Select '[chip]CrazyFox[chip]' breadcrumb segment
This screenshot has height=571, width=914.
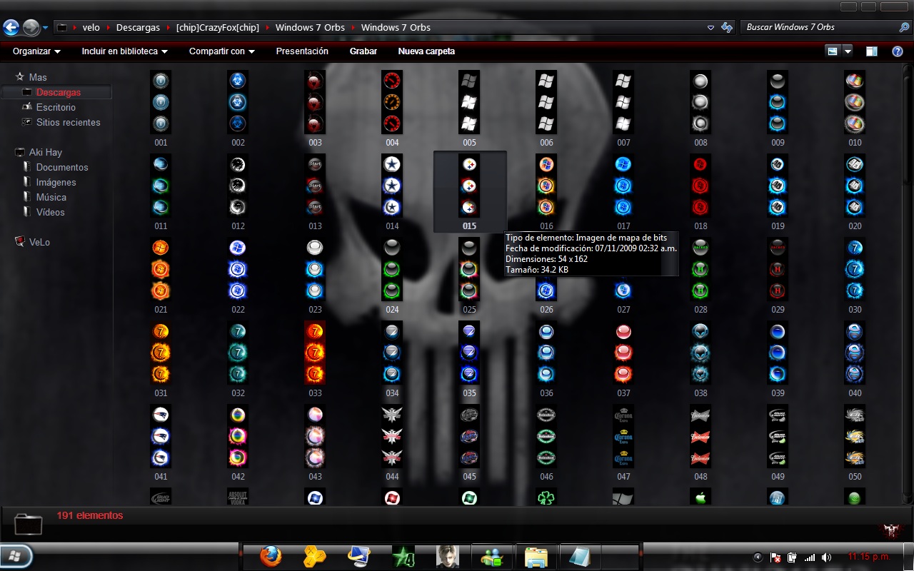[218, 28]
